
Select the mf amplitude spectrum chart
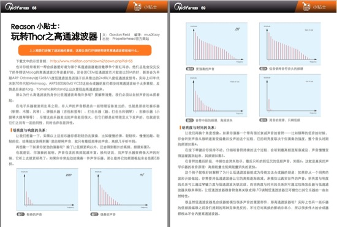point(121,190)
